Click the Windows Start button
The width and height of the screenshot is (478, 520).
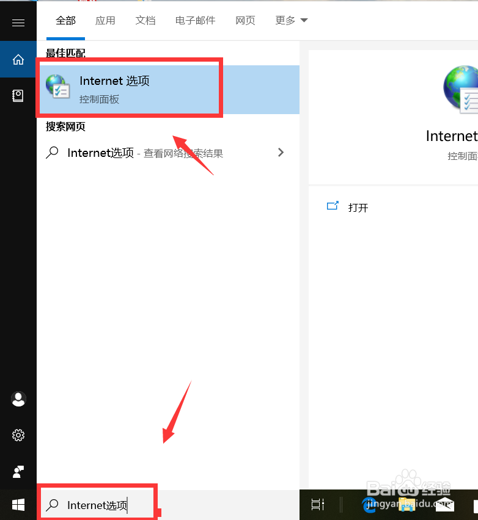pos(18,505)
